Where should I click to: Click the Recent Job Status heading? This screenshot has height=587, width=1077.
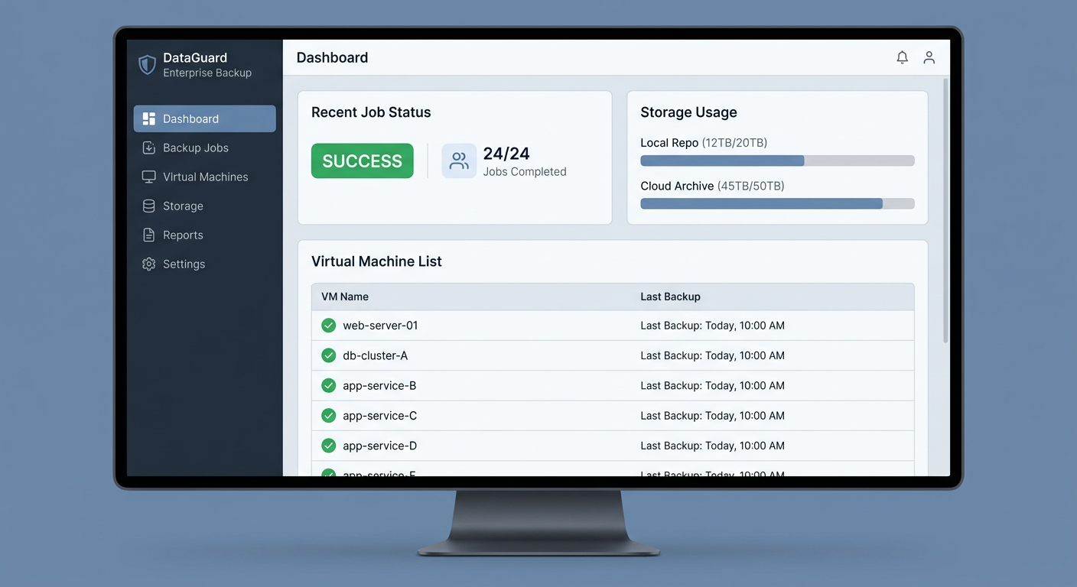pos(371,112)
